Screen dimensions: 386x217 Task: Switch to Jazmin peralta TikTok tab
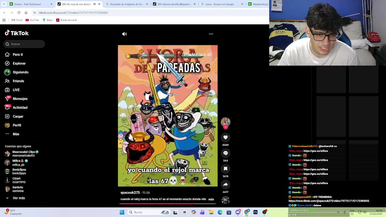tap(174, 4)
